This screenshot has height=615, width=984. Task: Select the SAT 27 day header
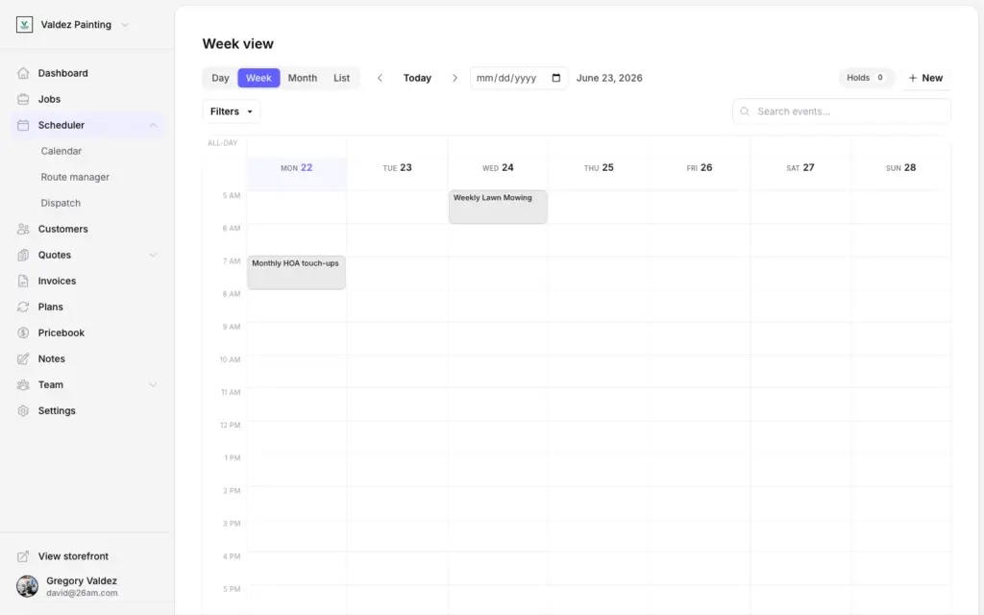800,167
